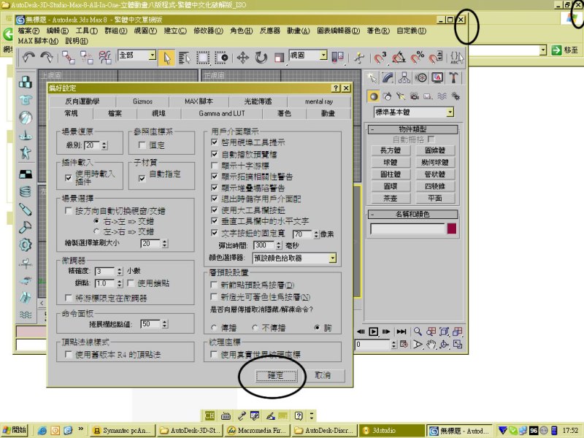Select the Bind to Space Warp tool
The height and width of the screenshot is (438, 584).
(x=105, y=58)
